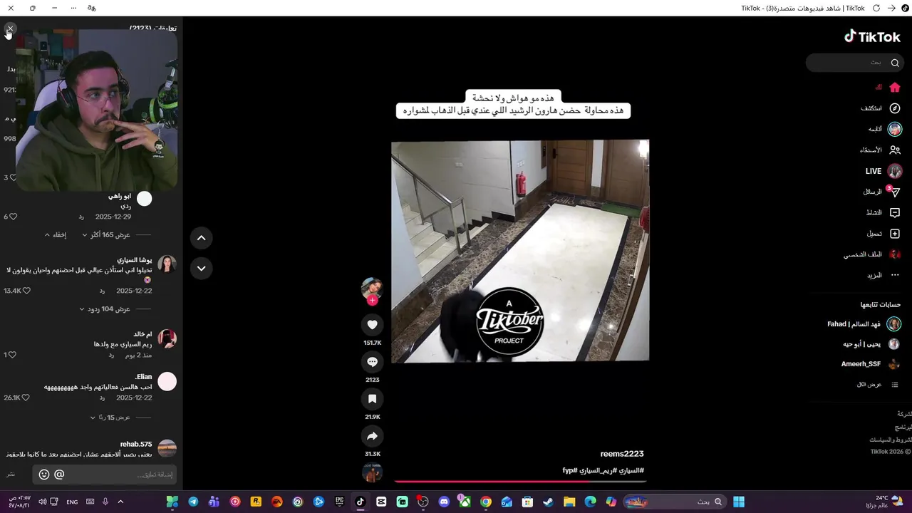Image resolution: width=912 pixels, height=513 pixels.
Task: Open the reems2223 username link
Action: [x=622, y=454]
